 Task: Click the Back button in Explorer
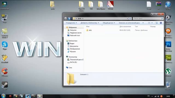66,19
